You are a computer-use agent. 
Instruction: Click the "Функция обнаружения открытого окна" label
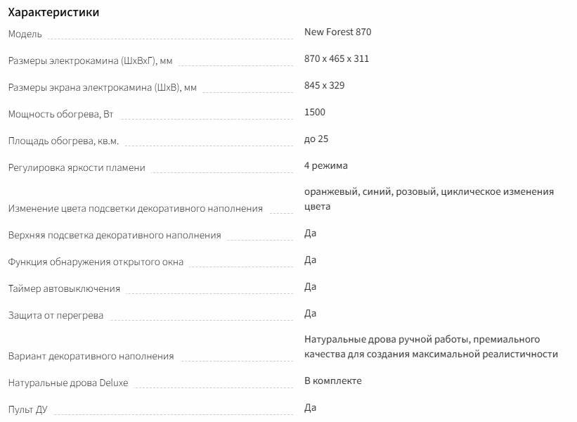click(x=96, y=262)
